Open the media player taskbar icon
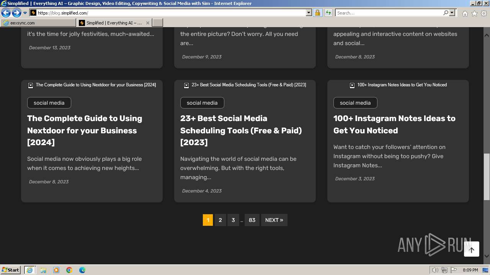This screenshot has width=490, height=275. (x=56, y=270)
